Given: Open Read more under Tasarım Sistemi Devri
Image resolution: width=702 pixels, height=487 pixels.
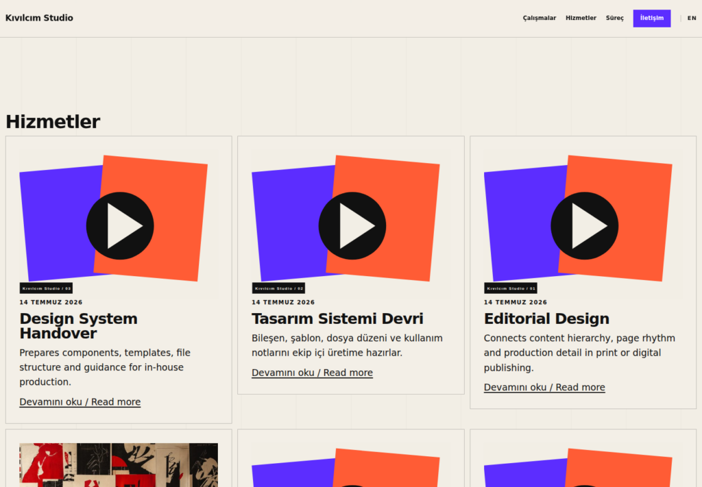Looking at the screenshot, I should [x=312, y=373].
